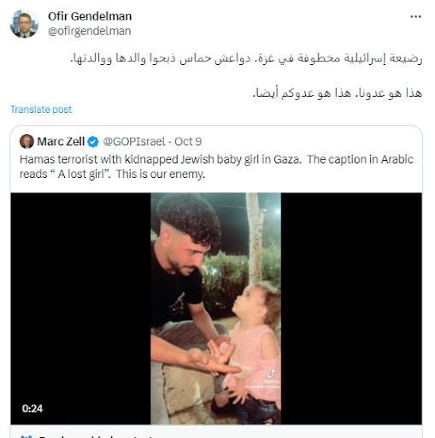Click the TikTok watermark logo on video
The image size is (435, 438).
click(271, 374)
